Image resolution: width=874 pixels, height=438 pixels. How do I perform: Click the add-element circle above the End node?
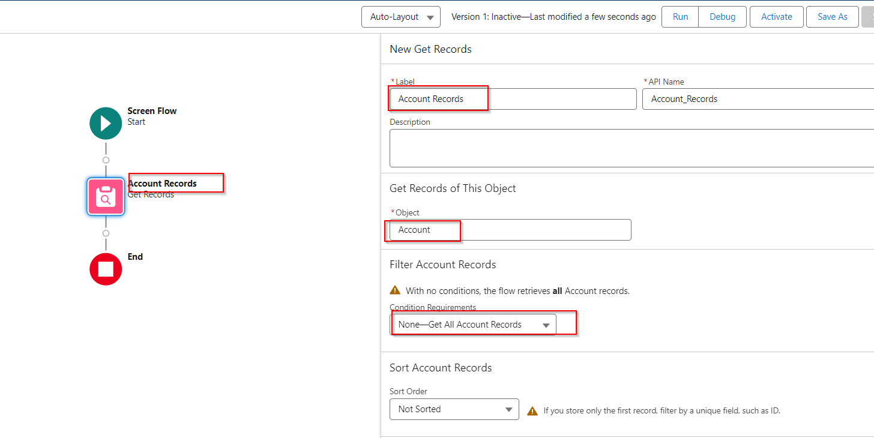point(106,234)
